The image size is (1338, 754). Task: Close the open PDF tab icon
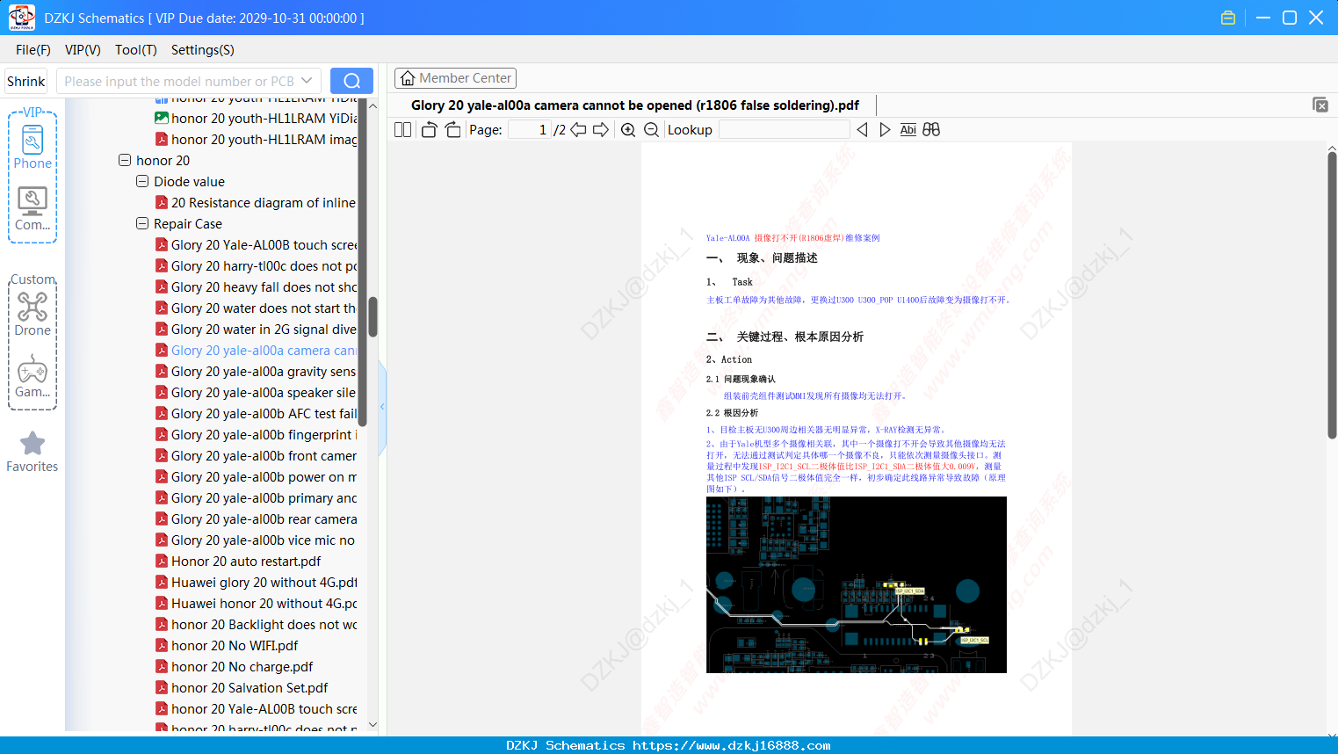(x=1320, y=105)
